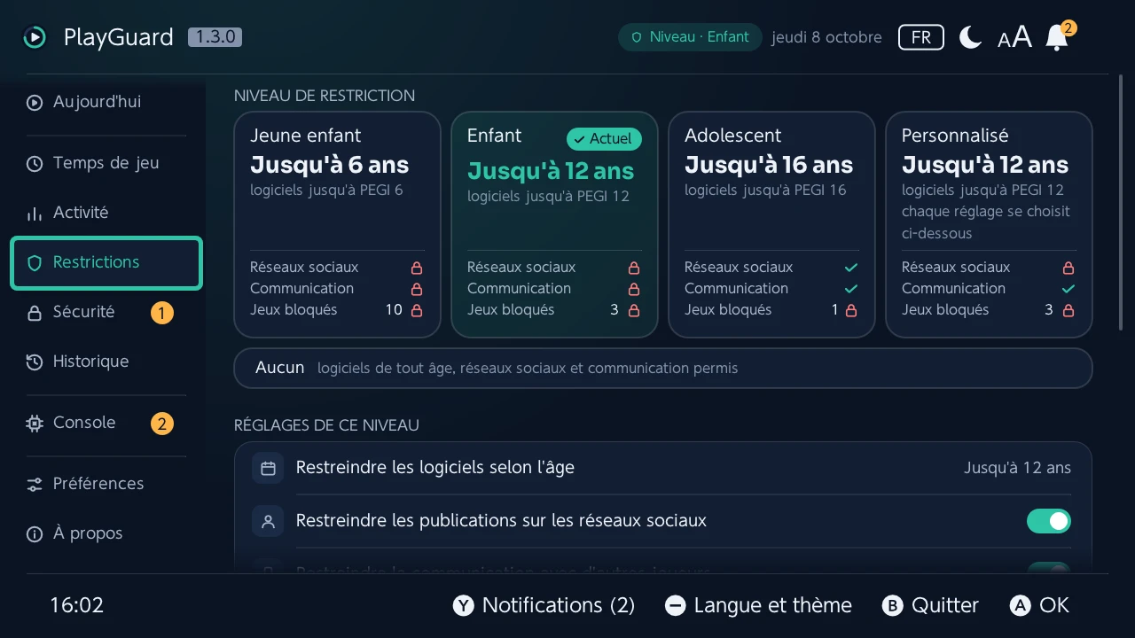Click the shield icon in the Niveau badge
Image resolution: width=1135 pixels, height=638 pixels.
pyautogui.click(x=636, y=37)
